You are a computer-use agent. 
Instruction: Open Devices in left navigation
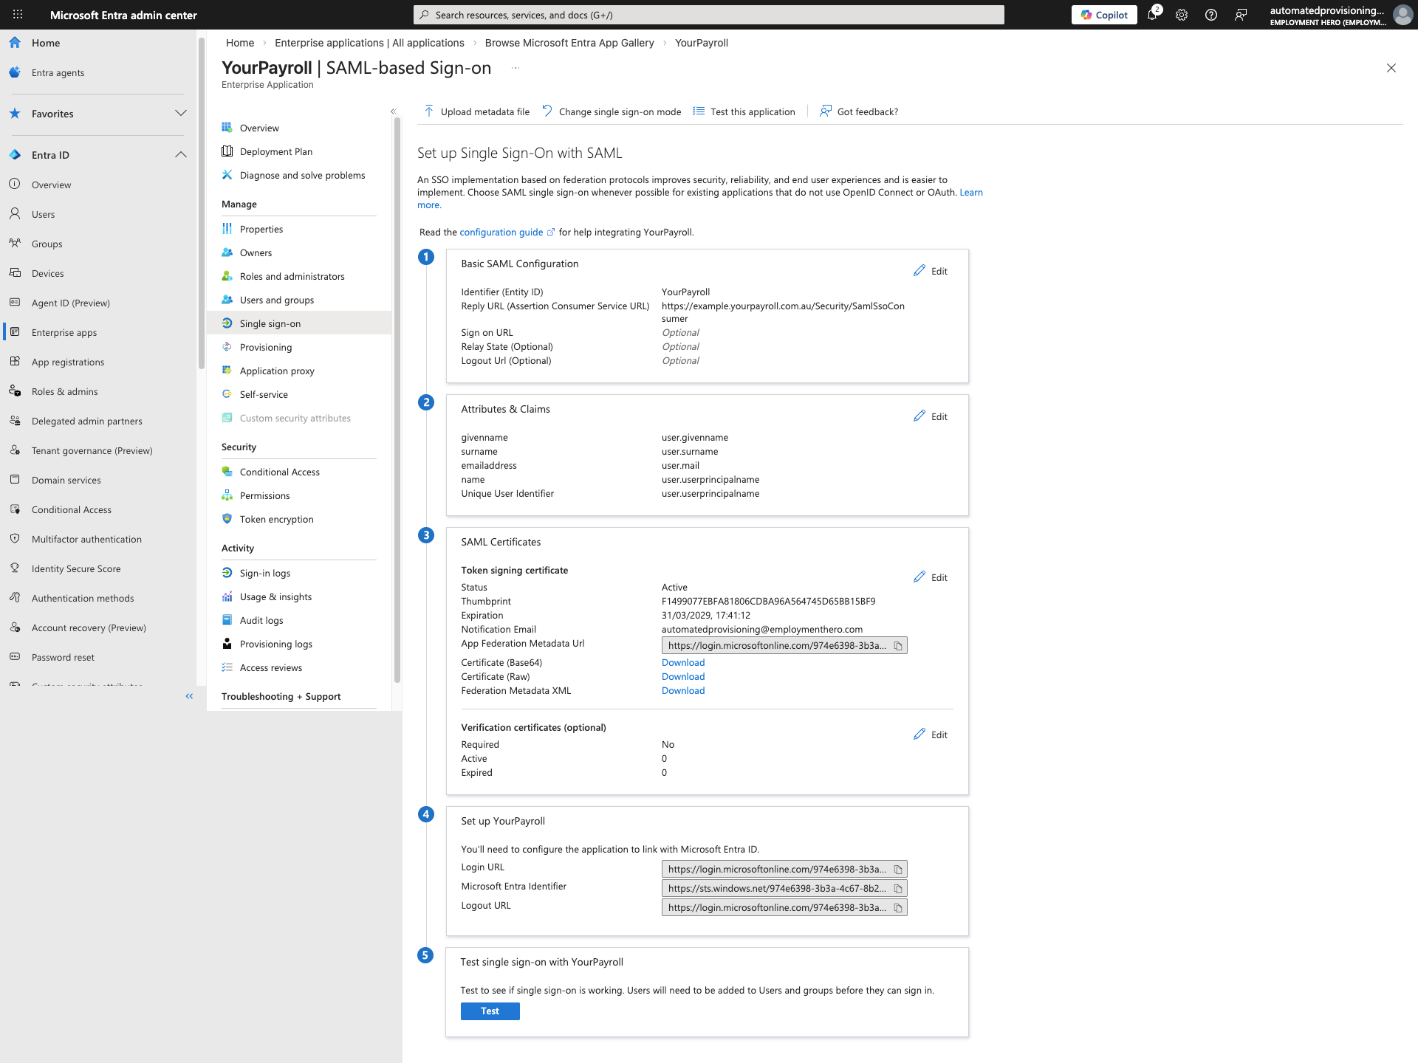click(x=47, y=273)
